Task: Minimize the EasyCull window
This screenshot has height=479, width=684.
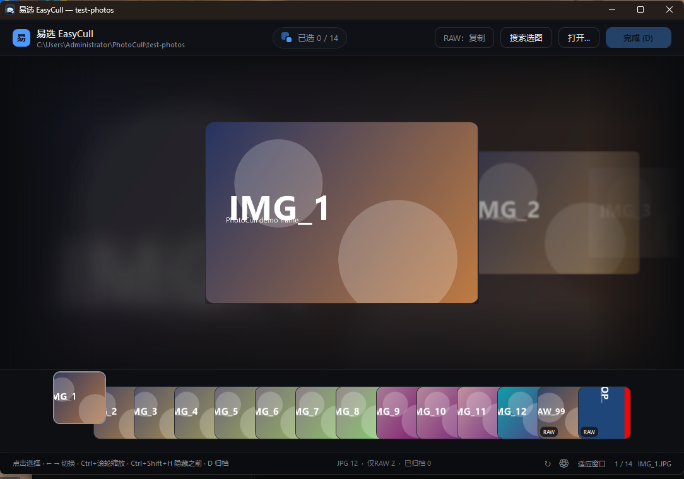Action: [612, 9]
